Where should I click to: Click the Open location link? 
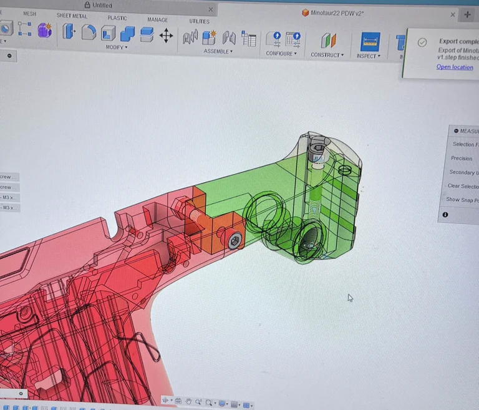pos(454,67)
